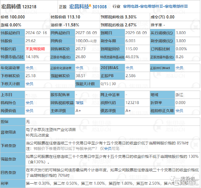Click 会员 link beside 纯债价值
201x188 pixels.
(29, 111)
